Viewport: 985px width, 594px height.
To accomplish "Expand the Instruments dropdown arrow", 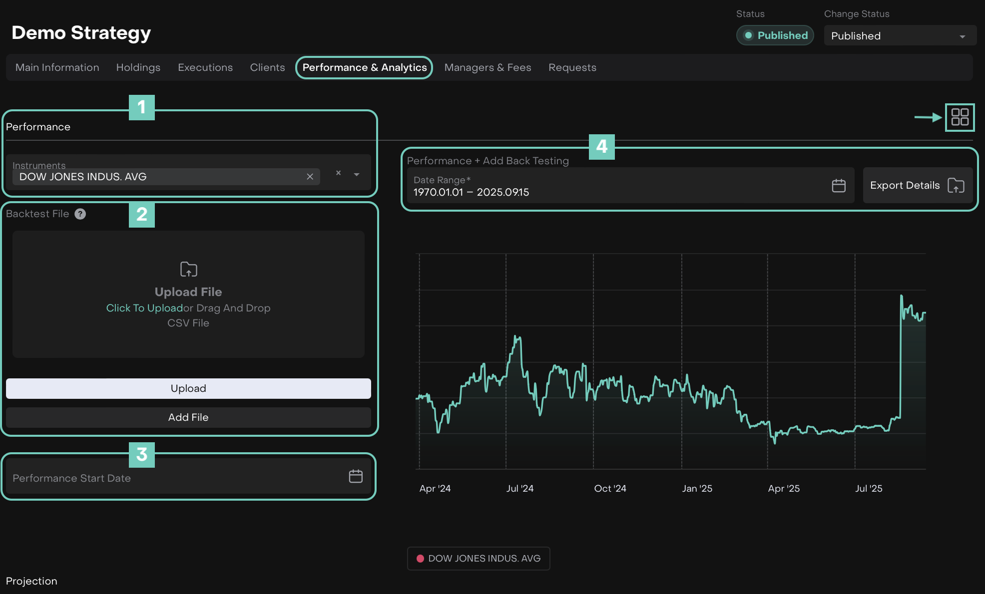I will pyautogui.click(x=357, y=175).
